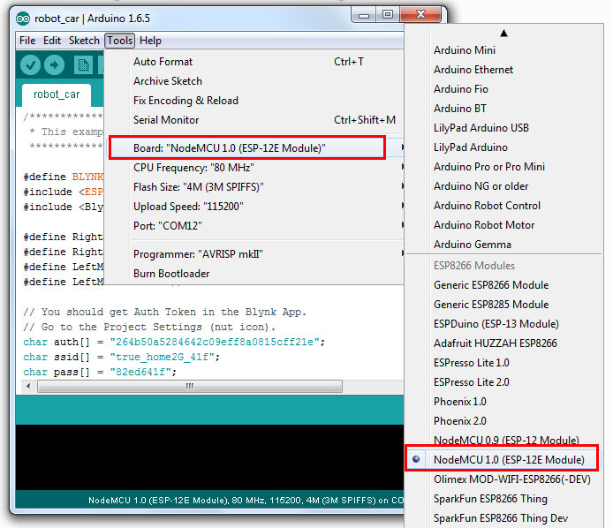The width and height of the screenshot is (613, 528).
Task: Close the Arduino window
Action: pos(420,15)
